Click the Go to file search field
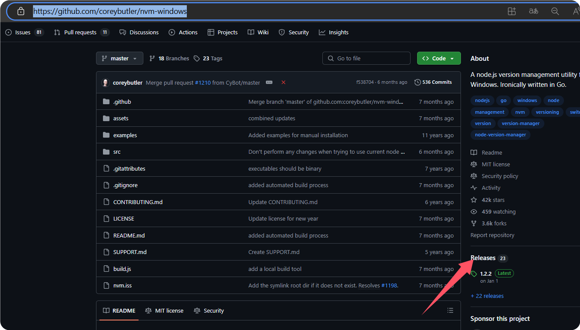 [x=366, y=58]
